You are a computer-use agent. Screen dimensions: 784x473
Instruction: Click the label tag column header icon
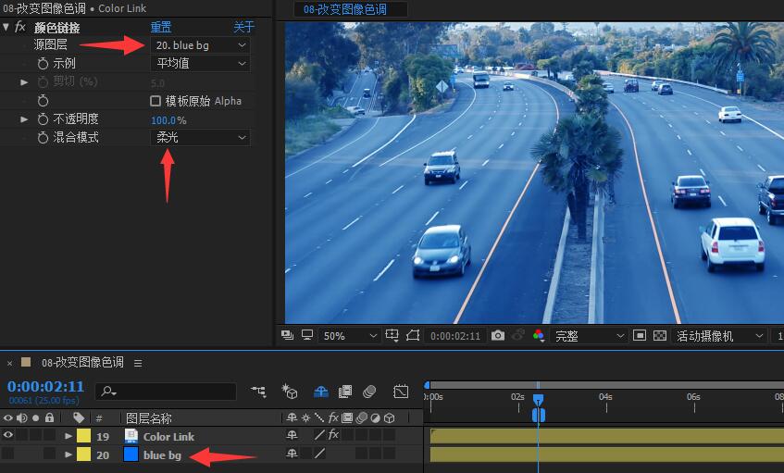click(x=79, y=417)
